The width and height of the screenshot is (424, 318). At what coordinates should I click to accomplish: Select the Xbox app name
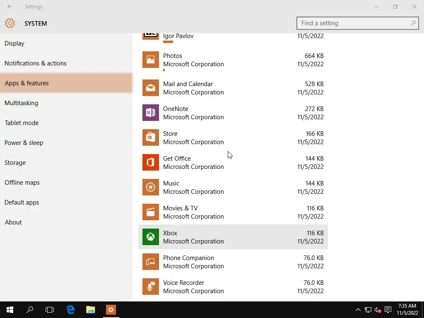(x=170, y=233)
